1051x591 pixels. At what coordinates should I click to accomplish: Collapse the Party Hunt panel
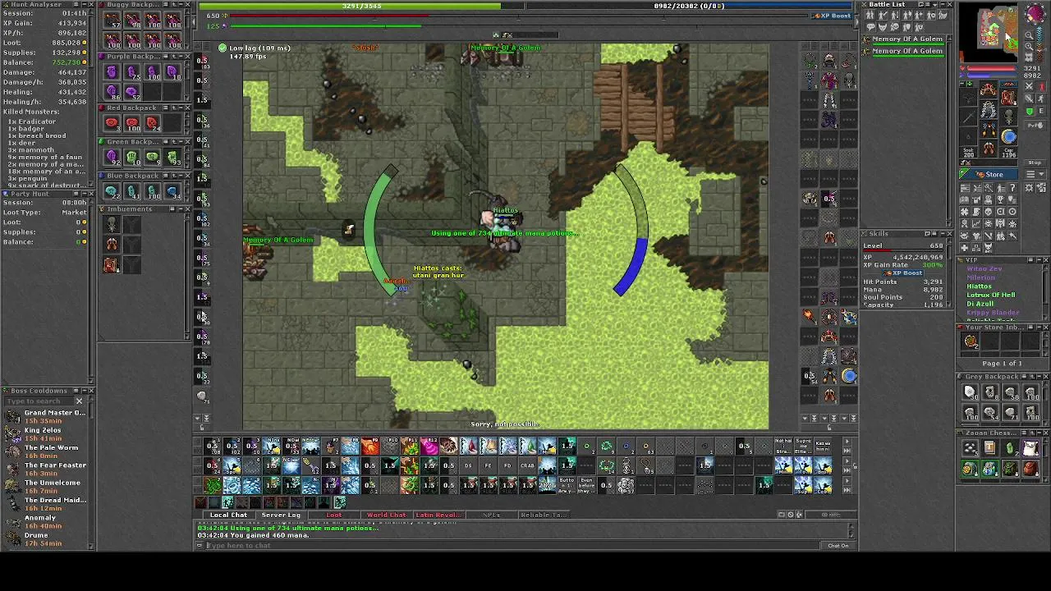click(x=84, y=194)
